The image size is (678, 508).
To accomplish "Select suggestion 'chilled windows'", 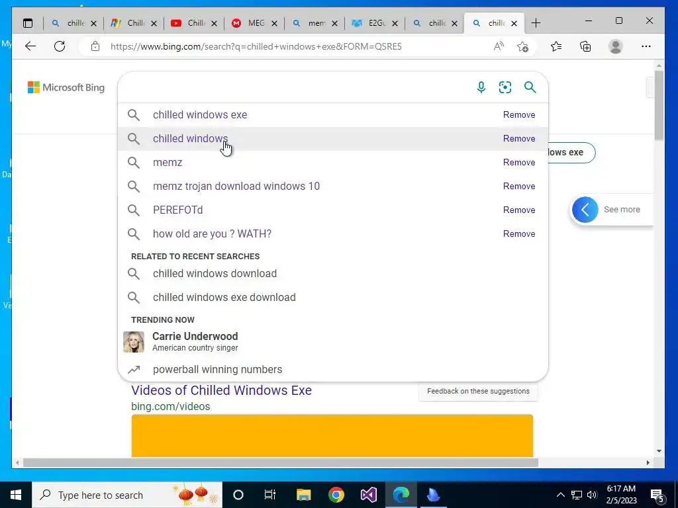I will click(332, 139).
